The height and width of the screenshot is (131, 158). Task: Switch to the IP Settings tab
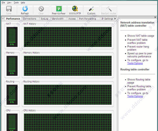[x=107, y=19]
